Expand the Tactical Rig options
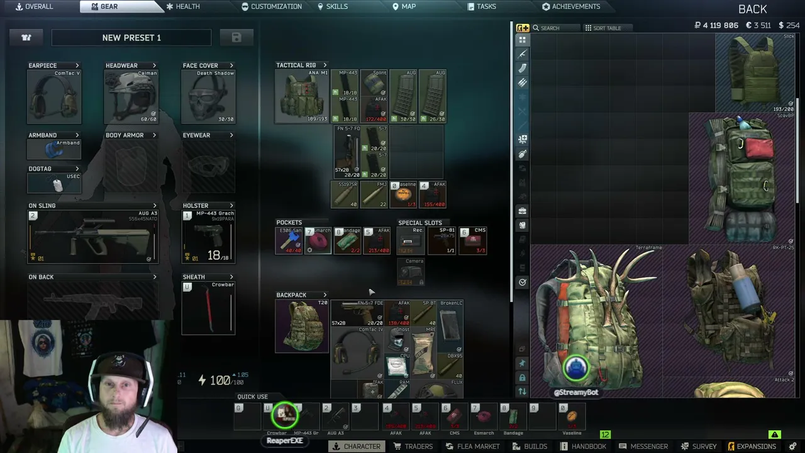Image resolution: width=805 pixels, height=453 pixels. tap(325, 65)
